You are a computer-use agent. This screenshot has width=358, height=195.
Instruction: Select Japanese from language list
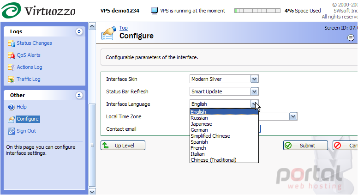[x=224, y=124]
